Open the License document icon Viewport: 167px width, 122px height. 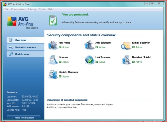[53, 60]
